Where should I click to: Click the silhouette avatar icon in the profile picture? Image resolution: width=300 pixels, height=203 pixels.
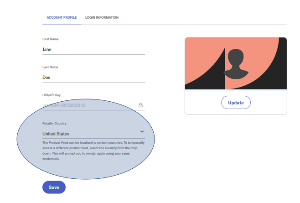236,63
